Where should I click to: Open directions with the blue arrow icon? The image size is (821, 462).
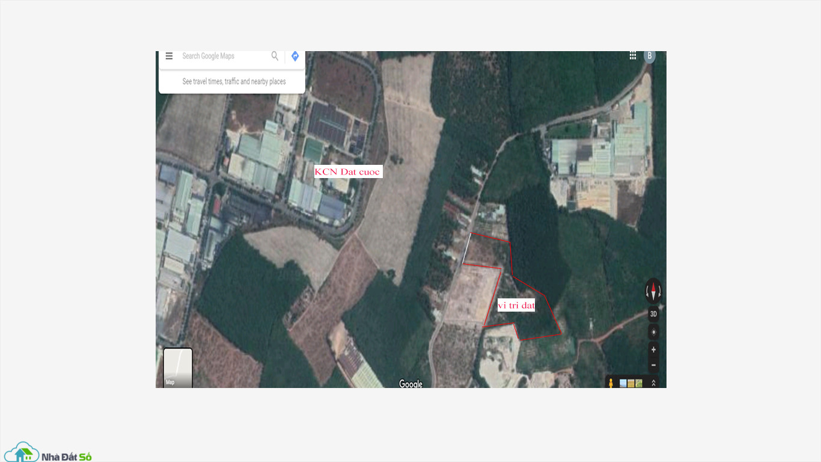coord(295,56)
